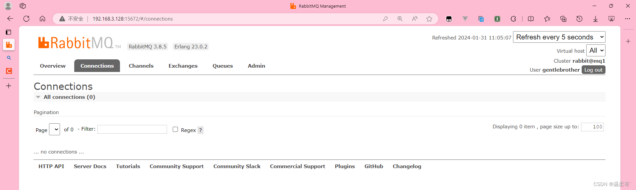Open the browser home page icon
The height and width of the screenshot is (190, 636).
click(42, 19)
